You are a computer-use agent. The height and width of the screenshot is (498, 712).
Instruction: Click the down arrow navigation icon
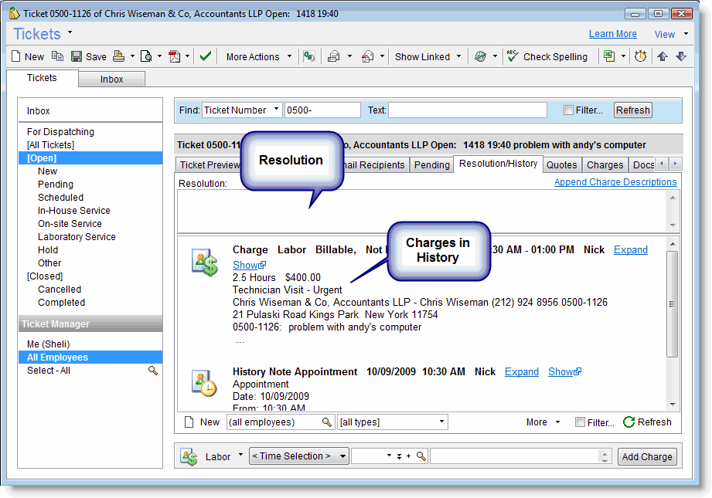tap(680, 56)
